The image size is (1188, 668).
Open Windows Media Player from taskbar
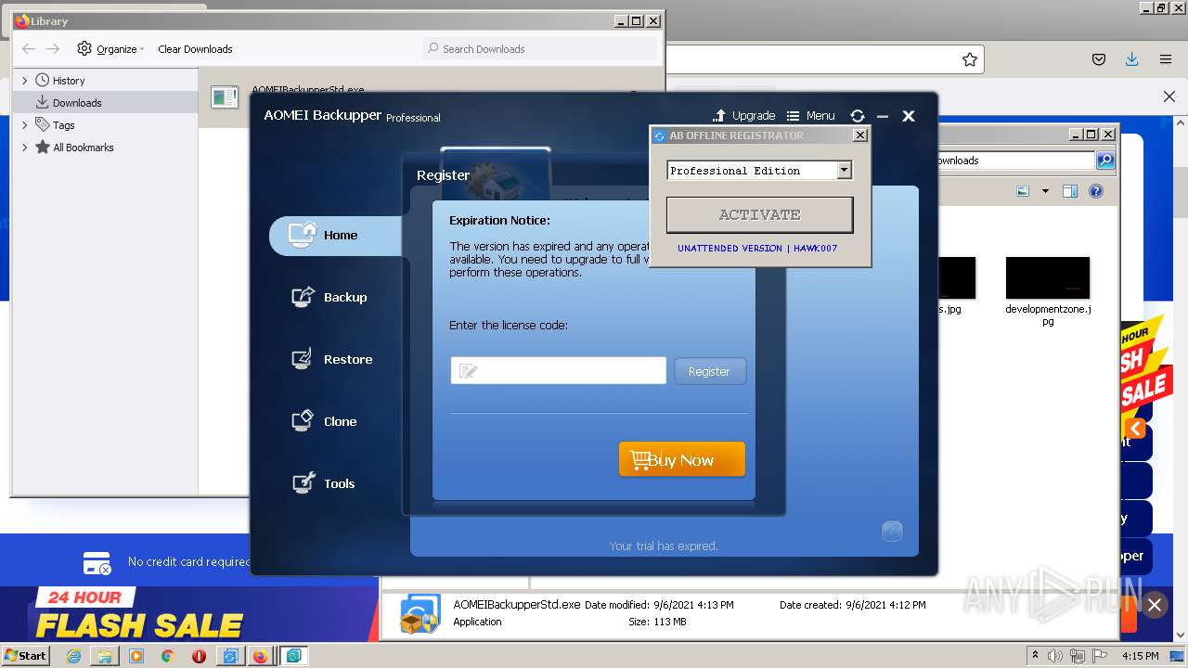pos(136,656)
